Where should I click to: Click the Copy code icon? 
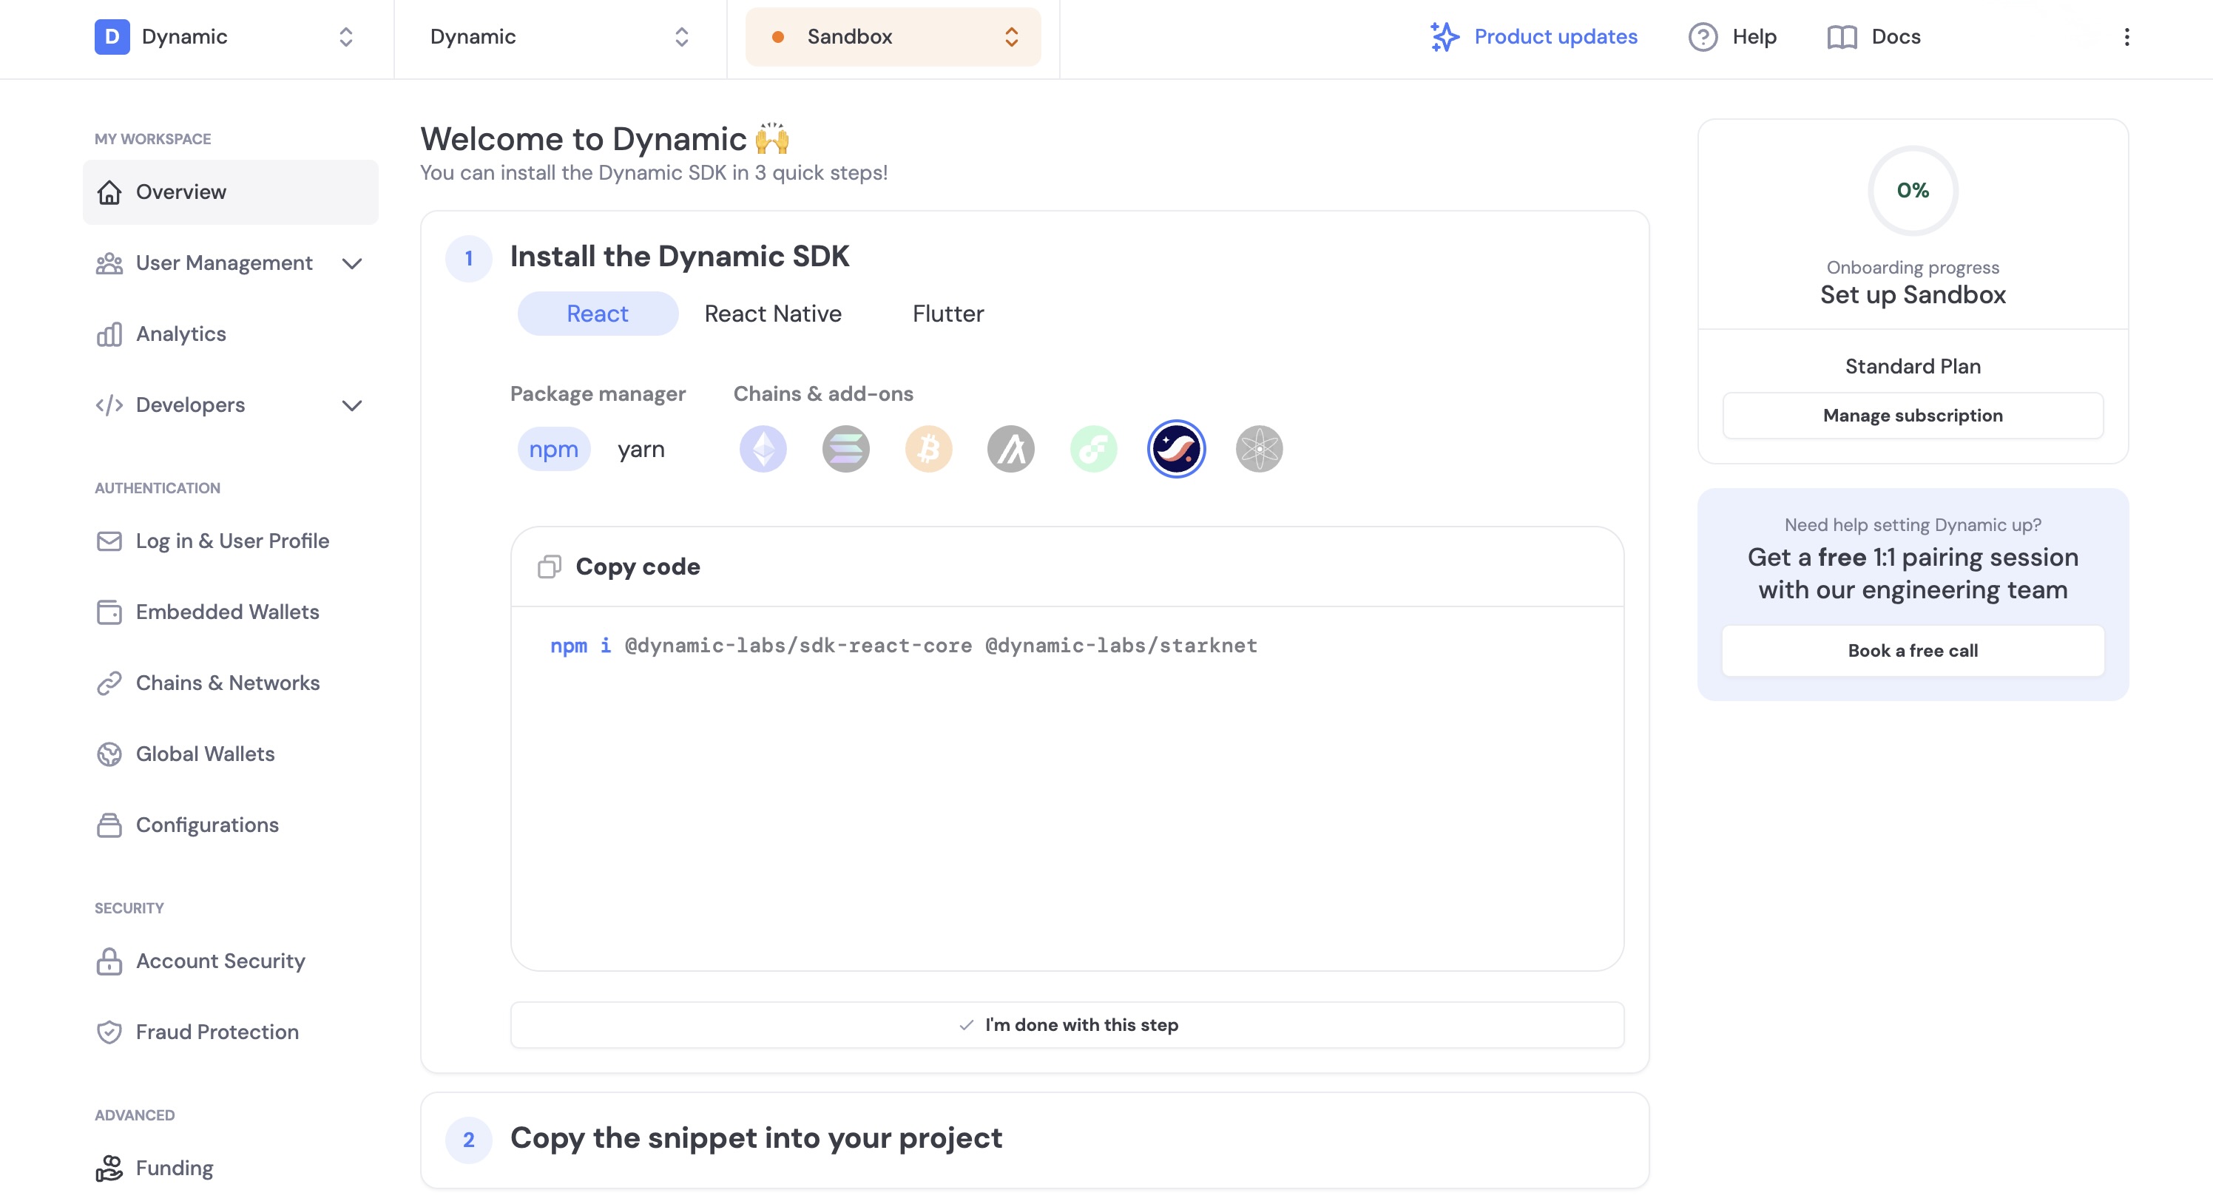[x=549, y=567]
